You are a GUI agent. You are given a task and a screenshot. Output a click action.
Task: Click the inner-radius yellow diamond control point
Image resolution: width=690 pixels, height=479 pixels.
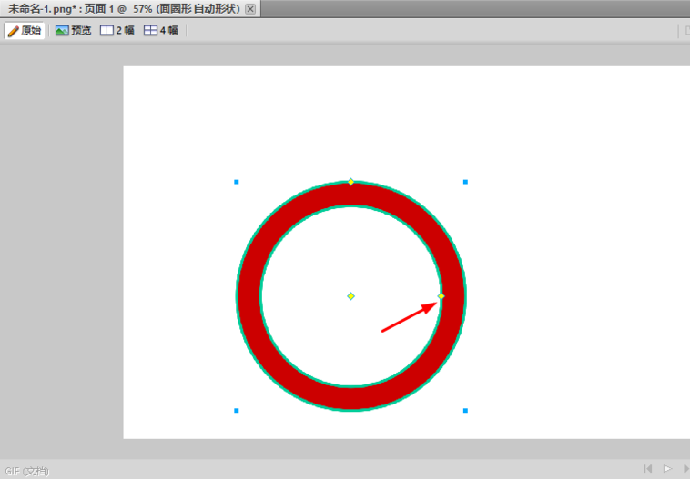[x=441, y=296]
